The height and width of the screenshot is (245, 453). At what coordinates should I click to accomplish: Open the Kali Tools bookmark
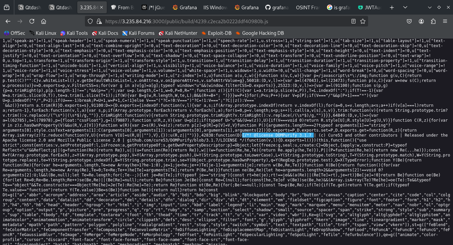pyautogui.click(x=74, y=33)
